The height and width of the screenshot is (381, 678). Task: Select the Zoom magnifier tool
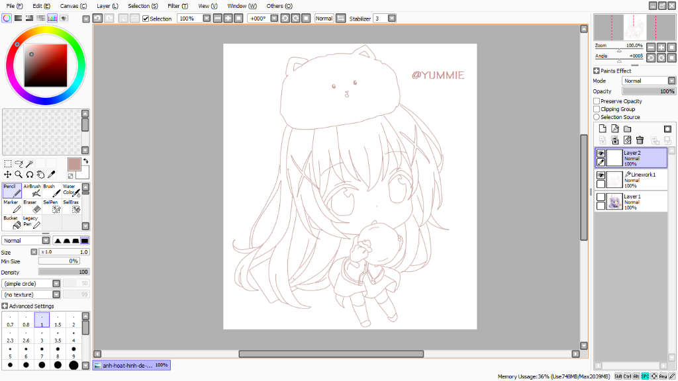tap(19, 175)
